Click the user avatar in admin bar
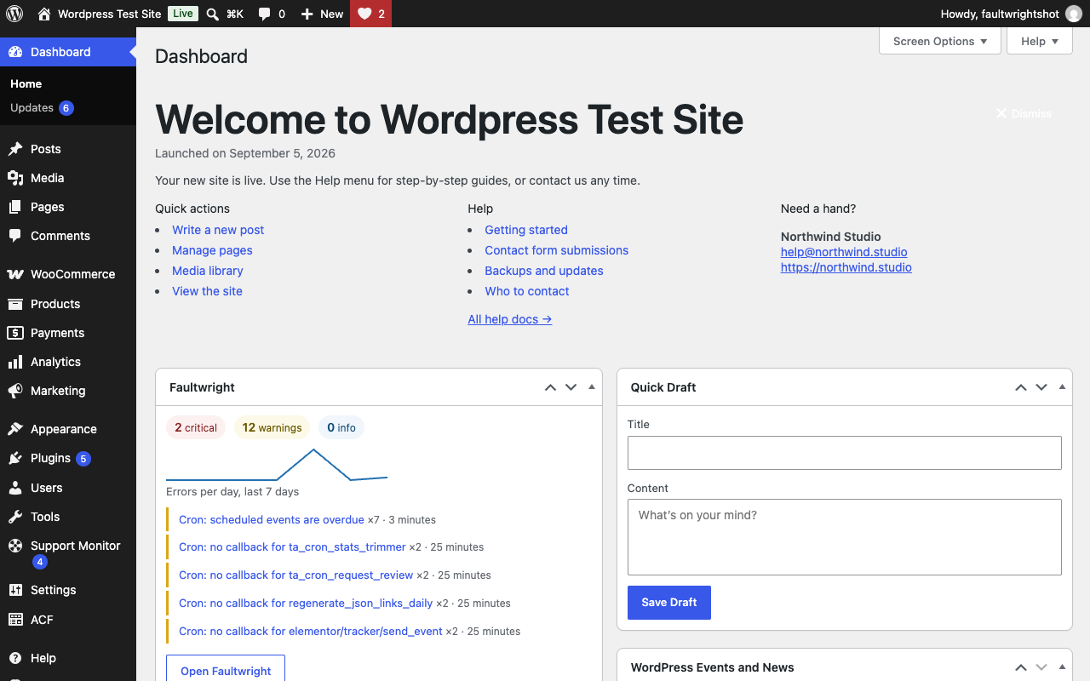Screen dimensions: 1090x681 point(1074,14)
